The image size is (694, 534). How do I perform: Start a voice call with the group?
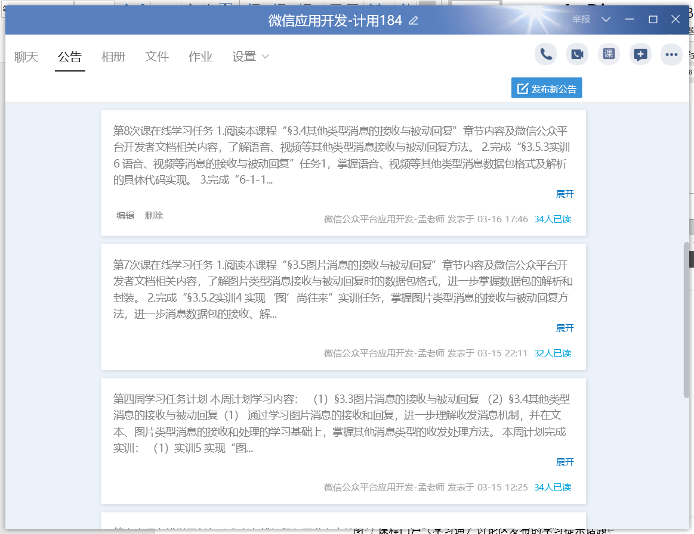545,54
